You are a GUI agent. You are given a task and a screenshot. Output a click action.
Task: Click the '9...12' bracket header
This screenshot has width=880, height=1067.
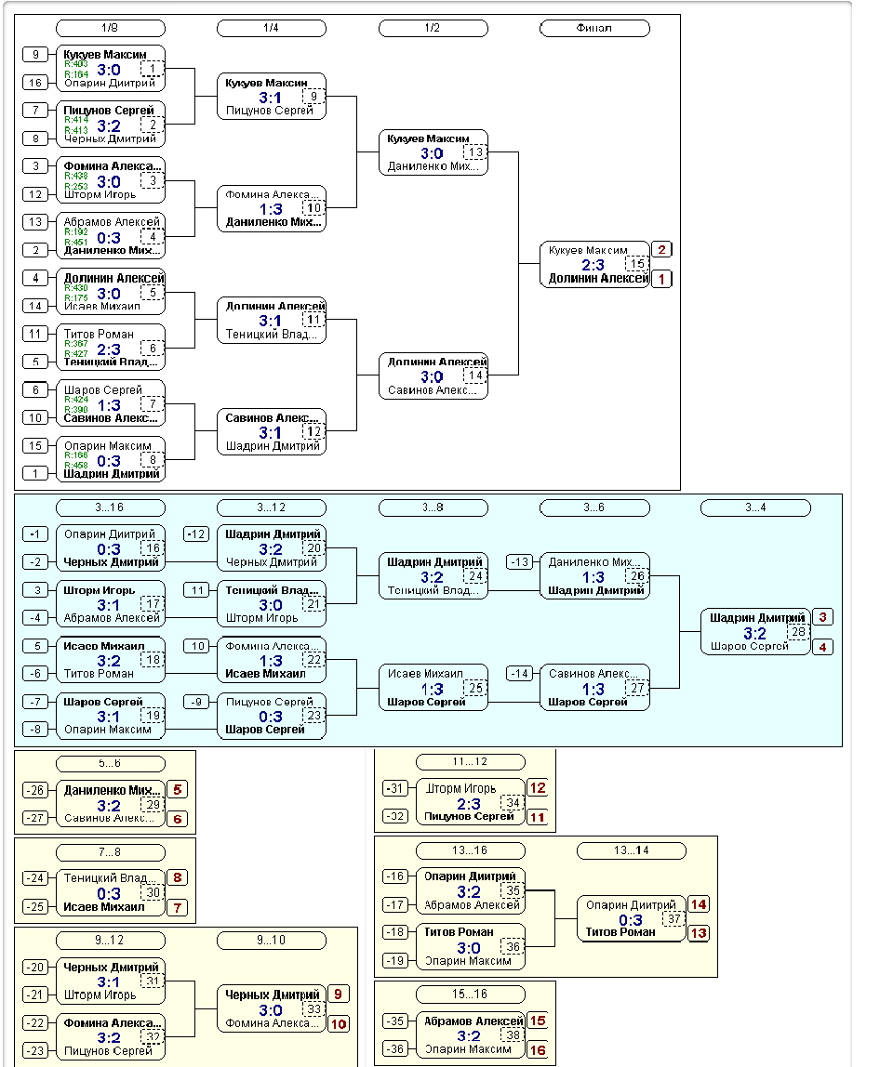pos(111,941)
